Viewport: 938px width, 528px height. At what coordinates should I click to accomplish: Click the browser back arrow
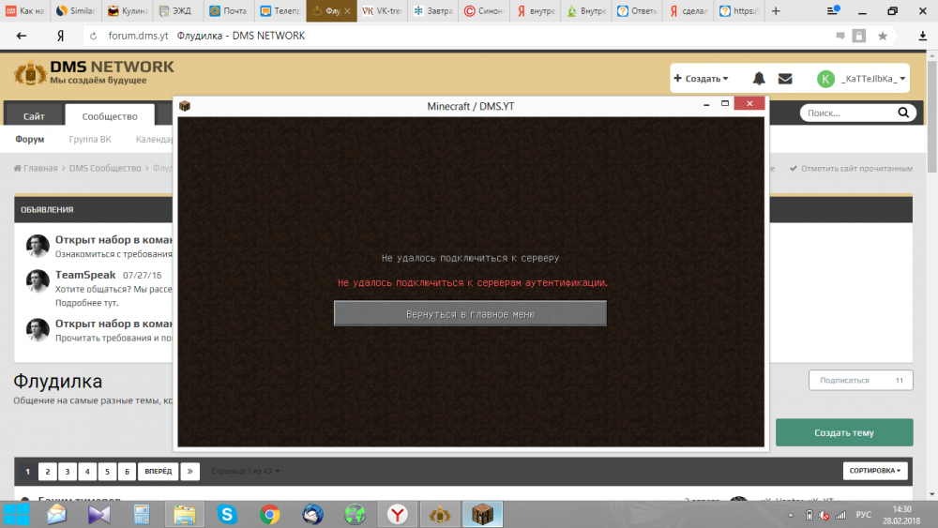pyautogui.click(x=22, y=36)
